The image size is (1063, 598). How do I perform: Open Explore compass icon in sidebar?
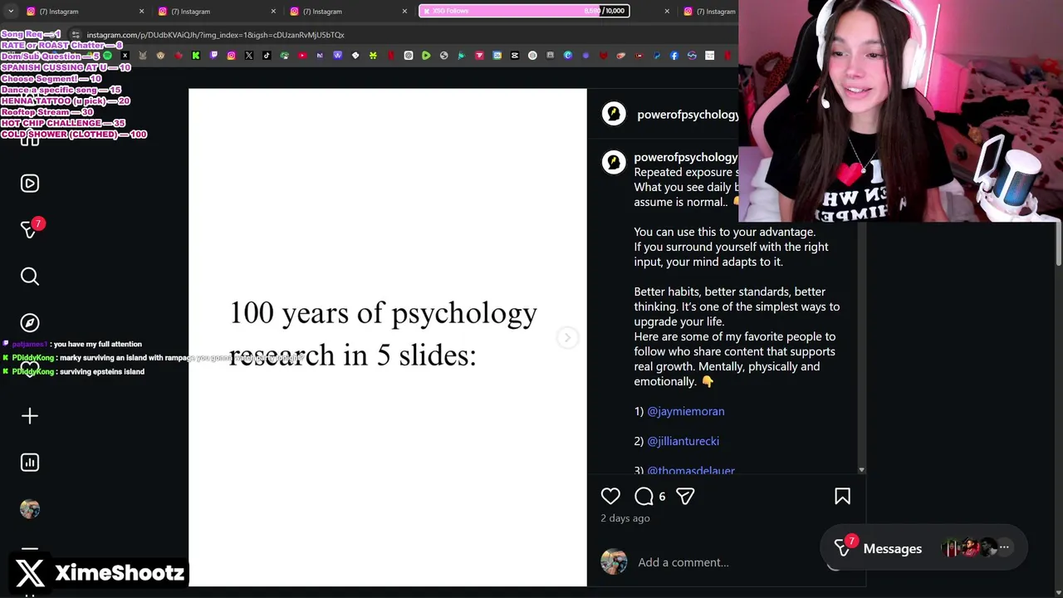click(30, 322)
